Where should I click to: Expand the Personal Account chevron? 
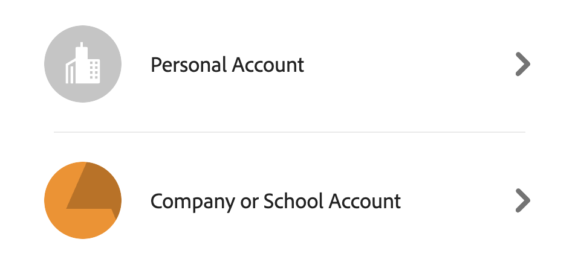(x=522, y=64)
